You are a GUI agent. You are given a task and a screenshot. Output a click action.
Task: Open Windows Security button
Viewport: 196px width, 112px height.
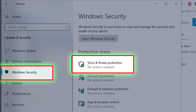click(98, 39)
